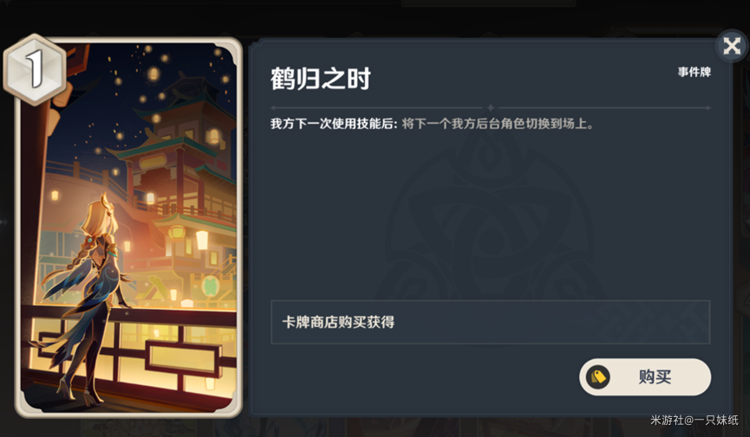Viewport: 750px width, 437px height.
Task: Click the bold text 我方下一次使用技能后
Action: pyautogui.click(x=334, y=124)
